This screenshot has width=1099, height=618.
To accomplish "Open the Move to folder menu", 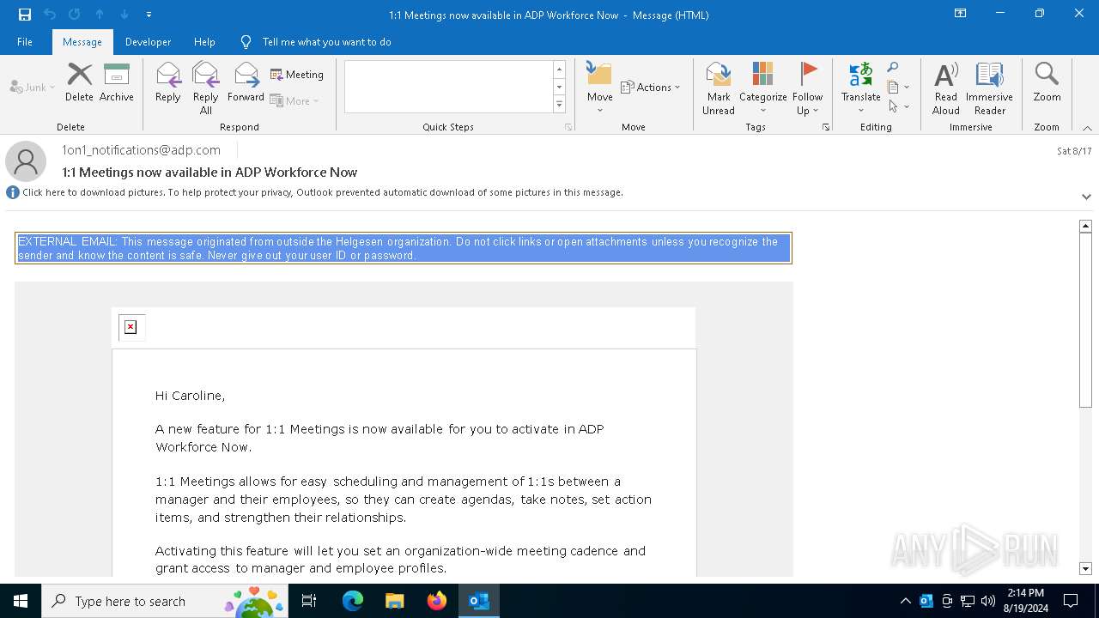I will click(599, 88).
